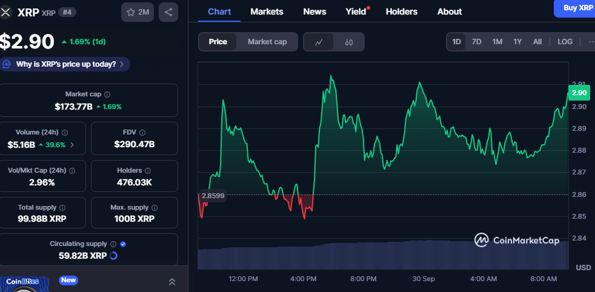
Task: Click the volume bars under chart
Action: (382, 254)
